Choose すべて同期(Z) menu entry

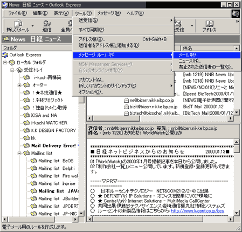[x=123, y=30]
